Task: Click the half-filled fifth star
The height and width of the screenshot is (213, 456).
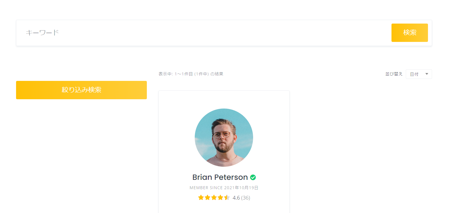Action: (x=227, y=198)
